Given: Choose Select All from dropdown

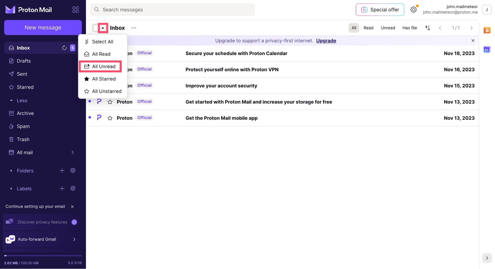Looking at the screenshot, I should [103, 42].
